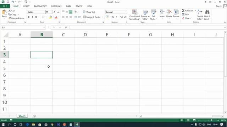Click Merge & Center button
Image resolution: width=227 pixels, height=127 pixels.
click(92, 17)
